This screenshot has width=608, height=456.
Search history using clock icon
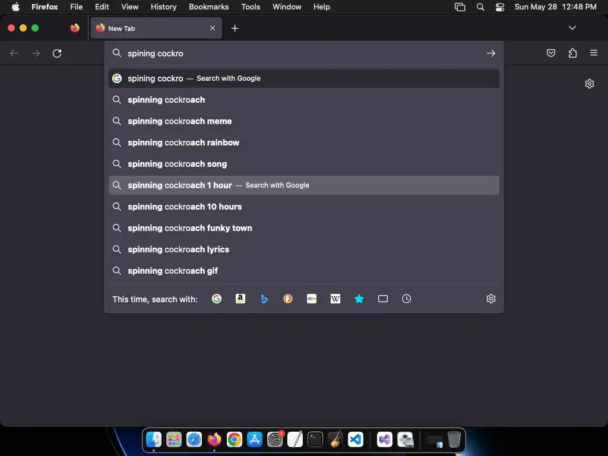tap(406, 299)
